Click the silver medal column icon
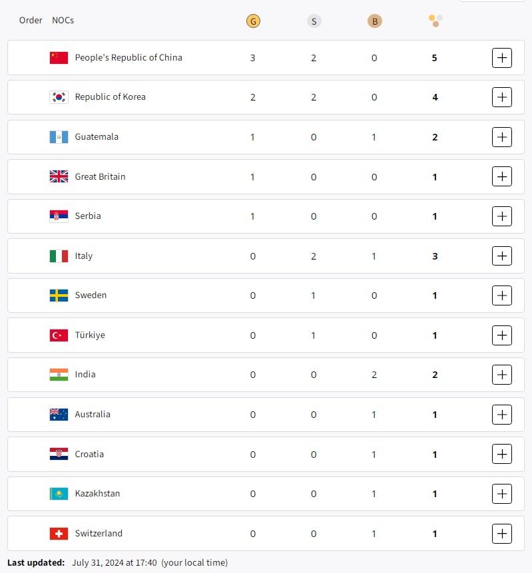Screen dimensions: 532x573 (314, 21)
